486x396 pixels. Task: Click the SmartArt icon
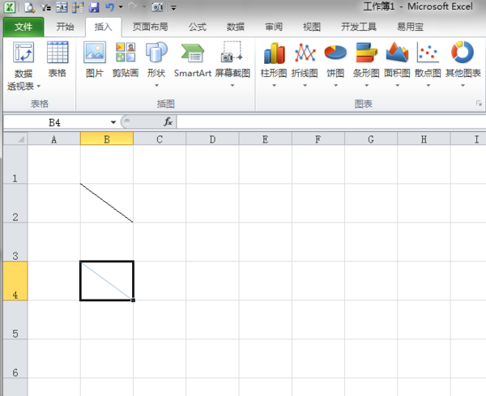(x=192, y=60)
